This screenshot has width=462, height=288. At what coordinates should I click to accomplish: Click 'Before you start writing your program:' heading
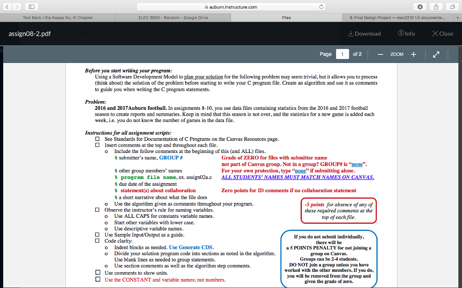point(129,71)
